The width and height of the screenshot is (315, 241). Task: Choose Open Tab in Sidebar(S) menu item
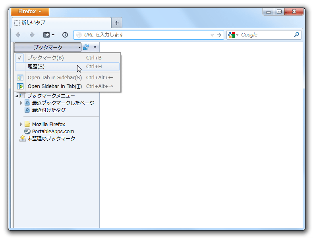[68, 78]
